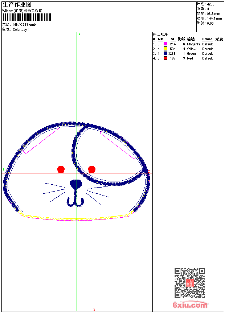225x312 pixels.
Task: Click the red marker '2' at bottom
Action: [x=94, y=309]
